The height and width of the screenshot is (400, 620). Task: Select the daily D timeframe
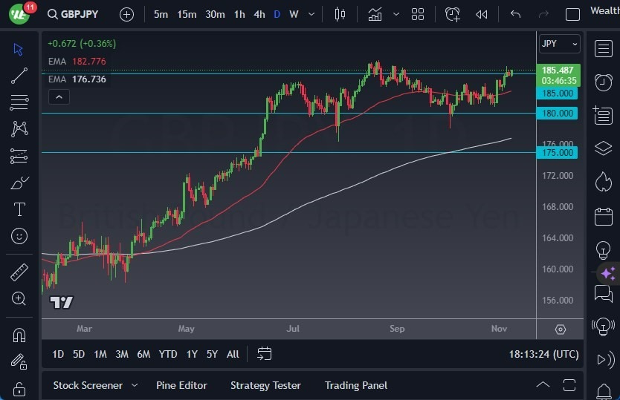(277, 15)
